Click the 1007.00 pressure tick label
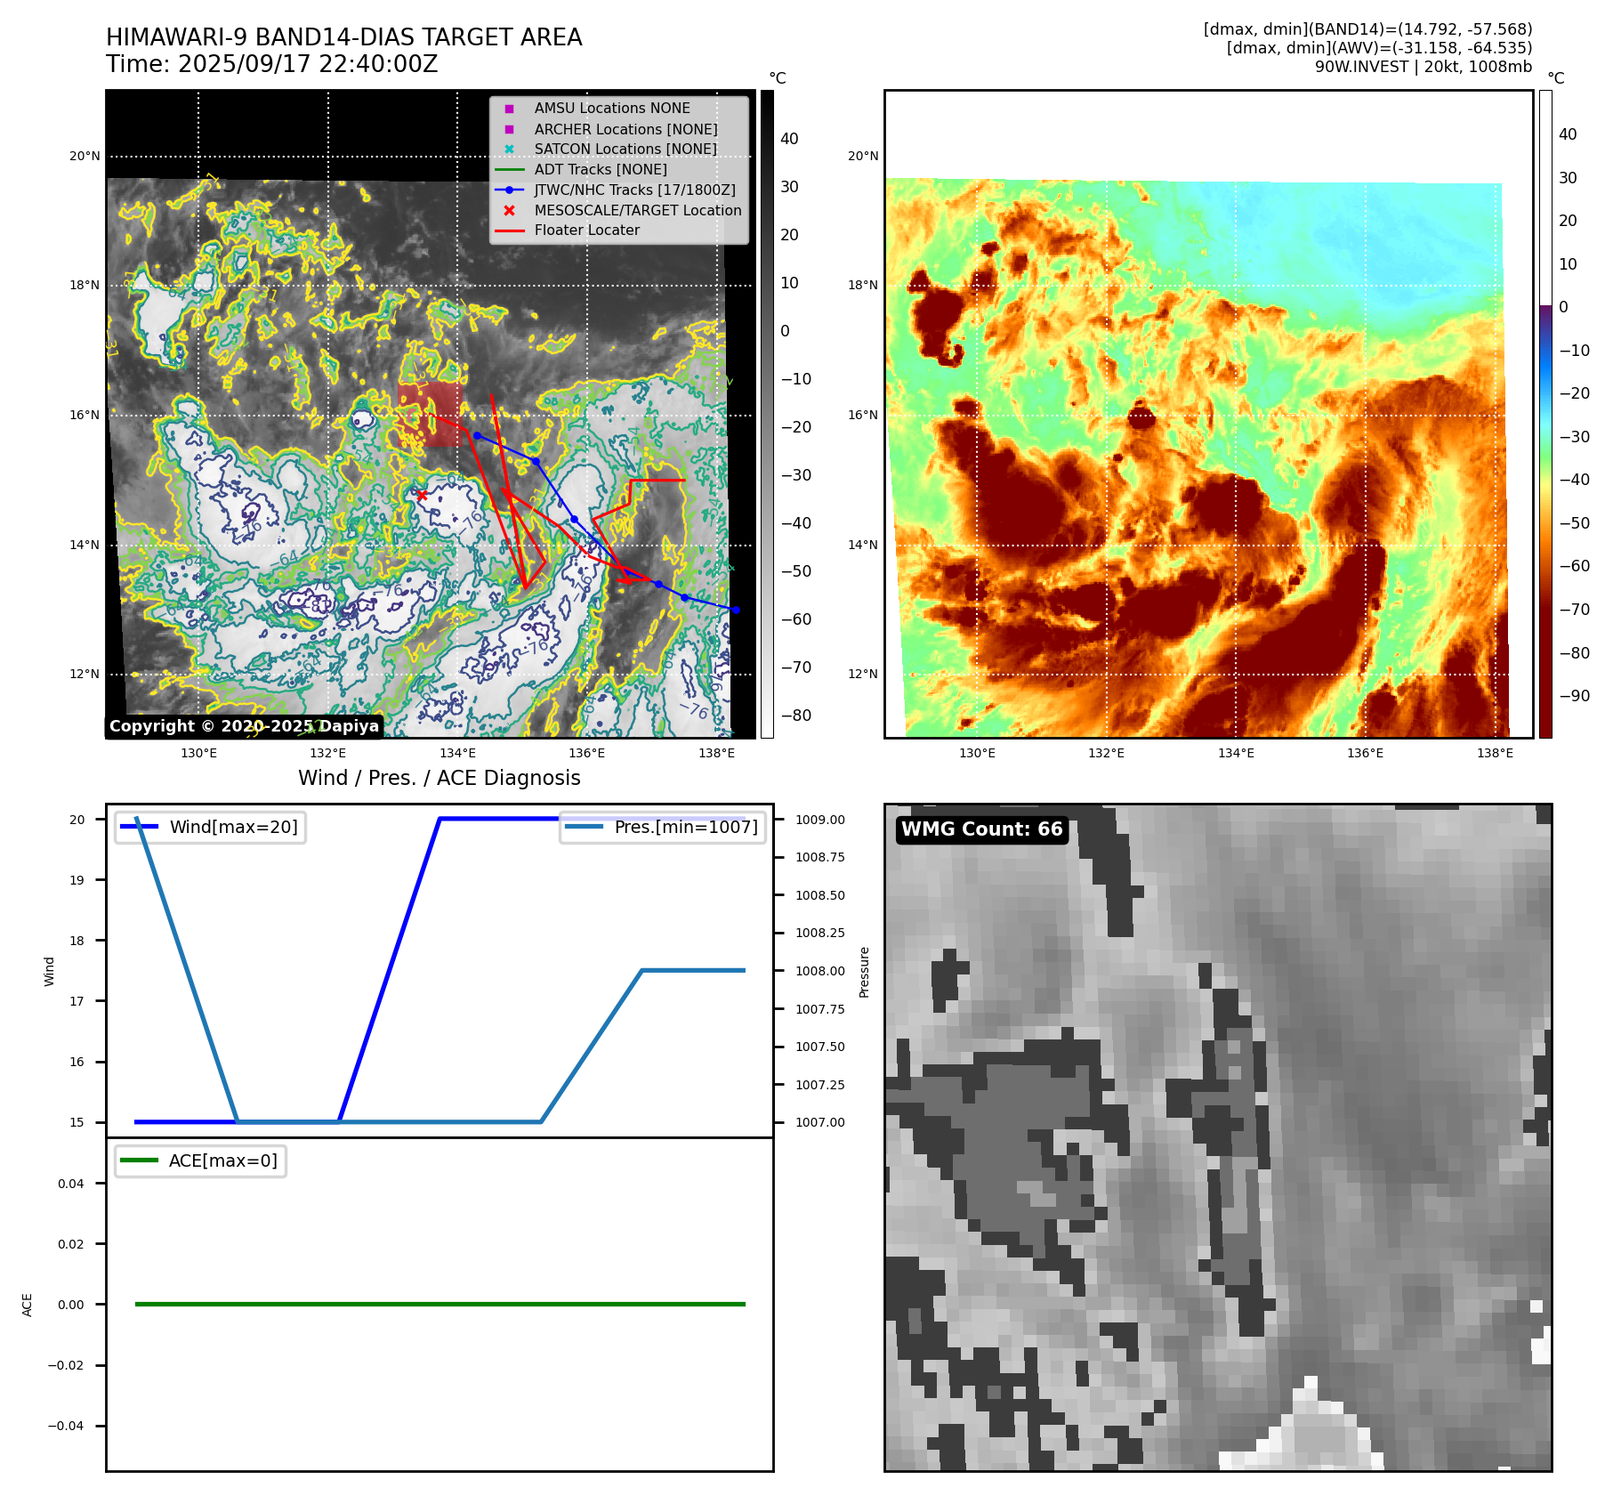Image resolution: width=1613 pixels, height=1504 pixels. [820, 1122]
